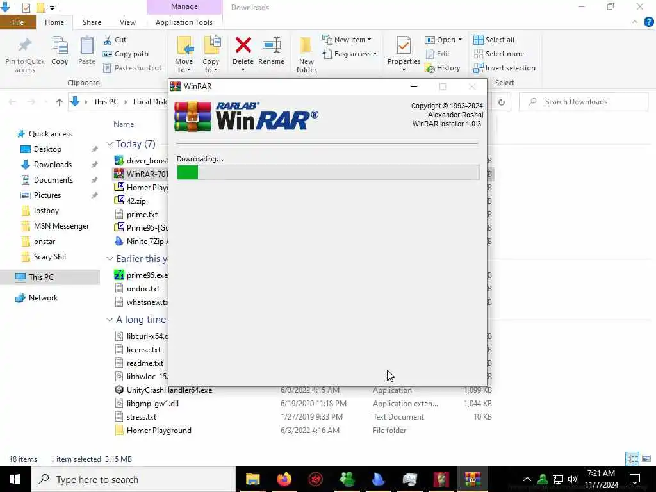This screenshot has width=656, height=492.
Task: Open file History from ribbon
Action: point(443,68)
